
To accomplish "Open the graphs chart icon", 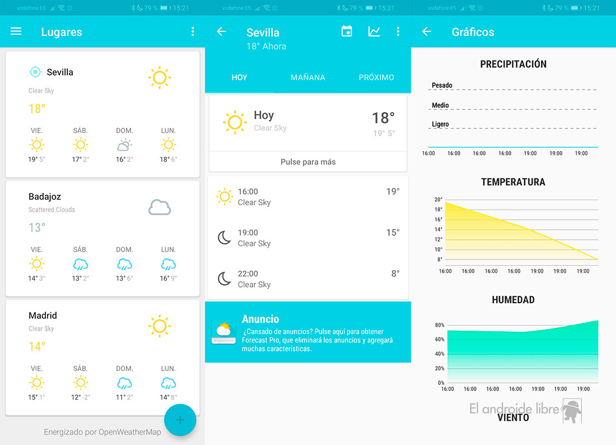I will pos(374,32).
